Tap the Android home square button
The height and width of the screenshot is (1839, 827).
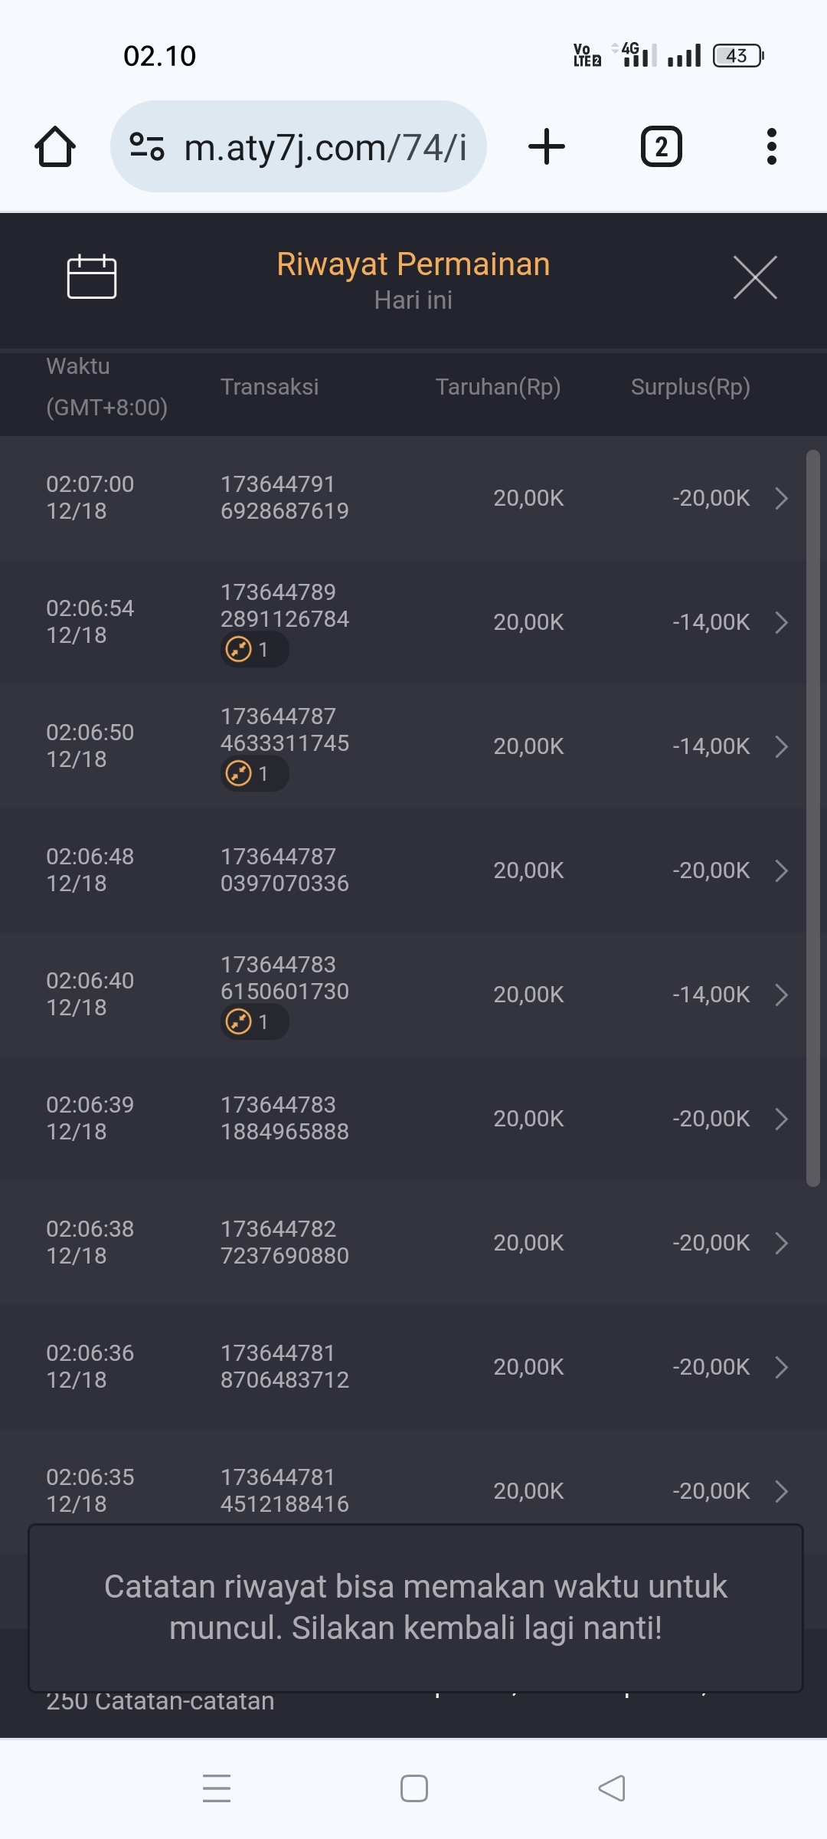tap(414, 1788)
